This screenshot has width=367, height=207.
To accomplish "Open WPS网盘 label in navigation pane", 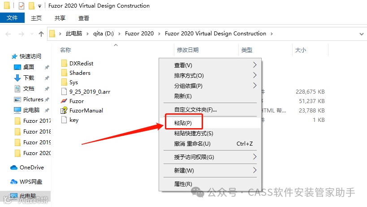I will click(31, 182).
